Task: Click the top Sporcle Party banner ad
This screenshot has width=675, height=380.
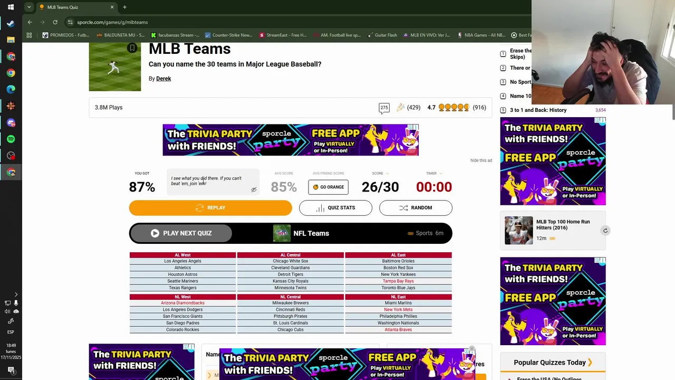Action: point(291,140)
